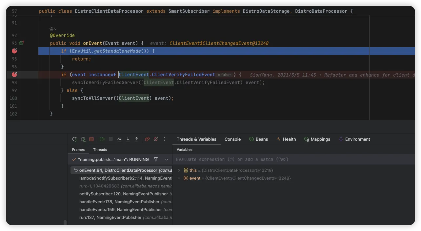Toggle breakpoint at instanceof check line
Image resolution: width=421 pixels, height=231 pixels.
[x=14, y=75]
